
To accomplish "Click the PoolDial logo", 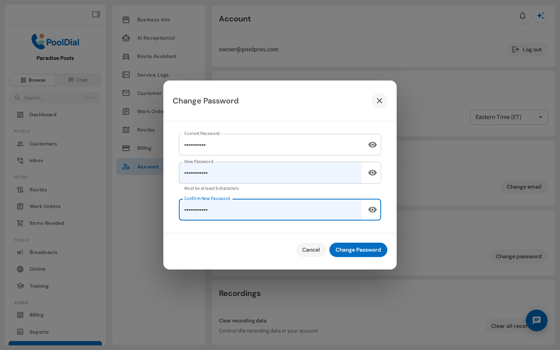I will 55,42.
